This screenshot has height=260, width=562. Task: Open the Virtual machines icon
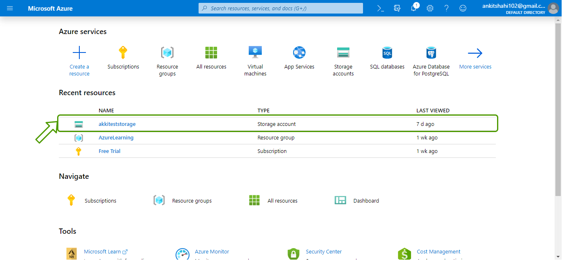[x=255, y=52]
